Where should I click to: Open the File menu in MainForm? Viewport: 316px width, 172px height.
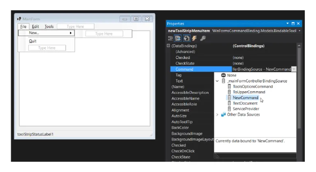[23, 27]
